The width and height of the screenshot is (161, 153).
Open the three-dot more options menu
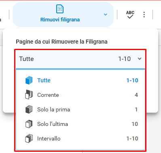pyautogui.click(x=144, y=15)
